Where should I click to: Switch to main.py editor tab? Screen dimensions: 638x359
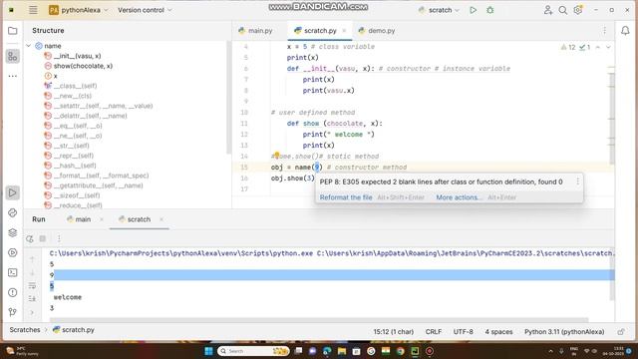255,31
